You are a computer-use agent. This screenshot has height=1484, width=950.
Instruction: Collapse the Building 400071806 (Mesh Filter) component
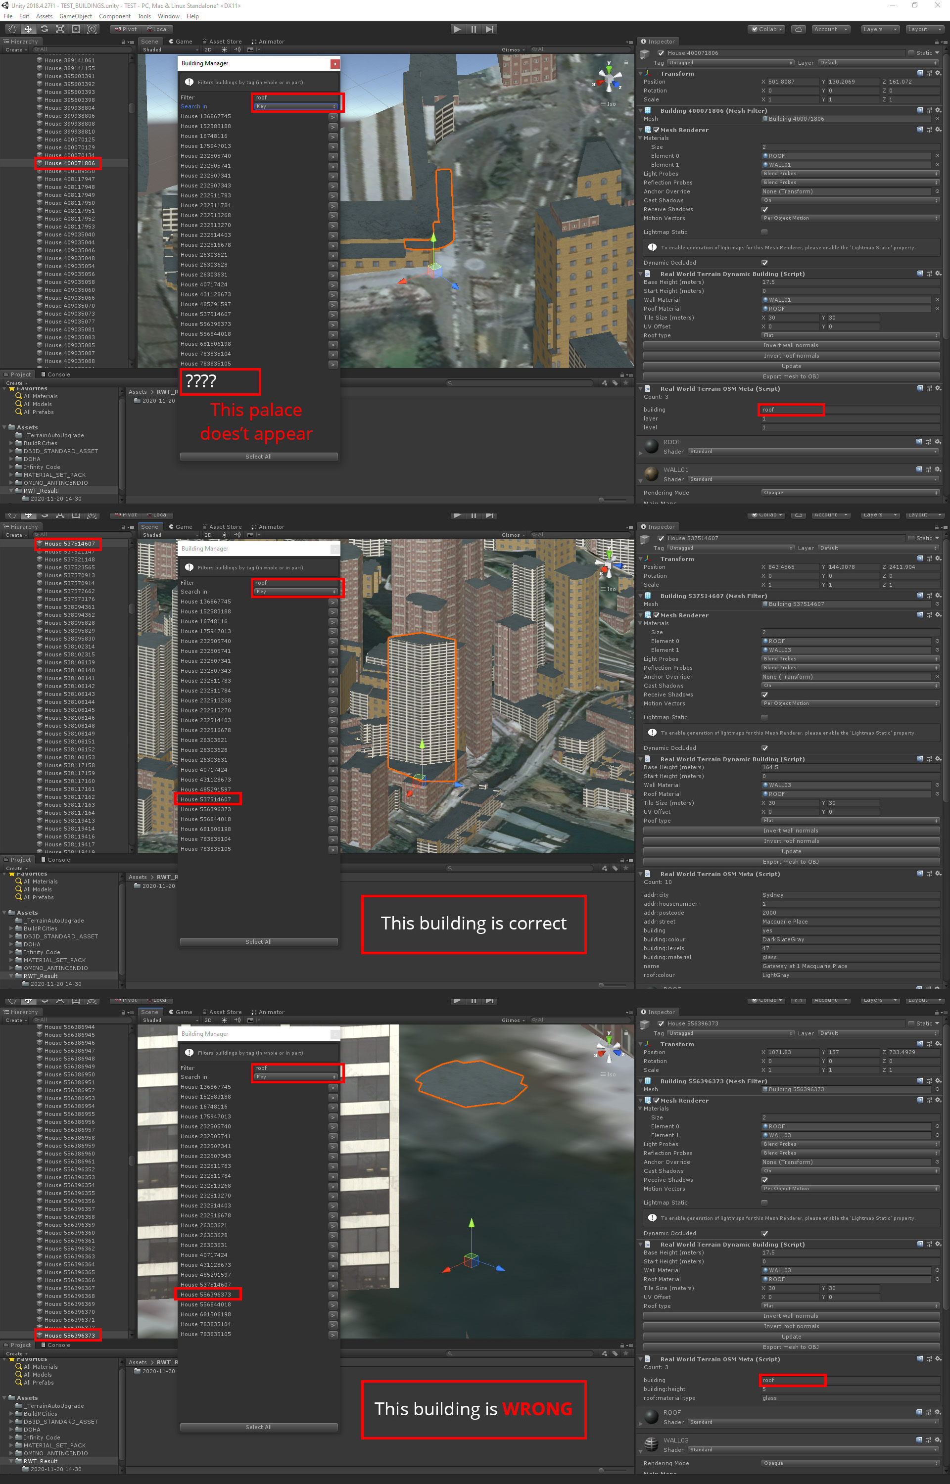pyautogui.click(x=641, y=111)
